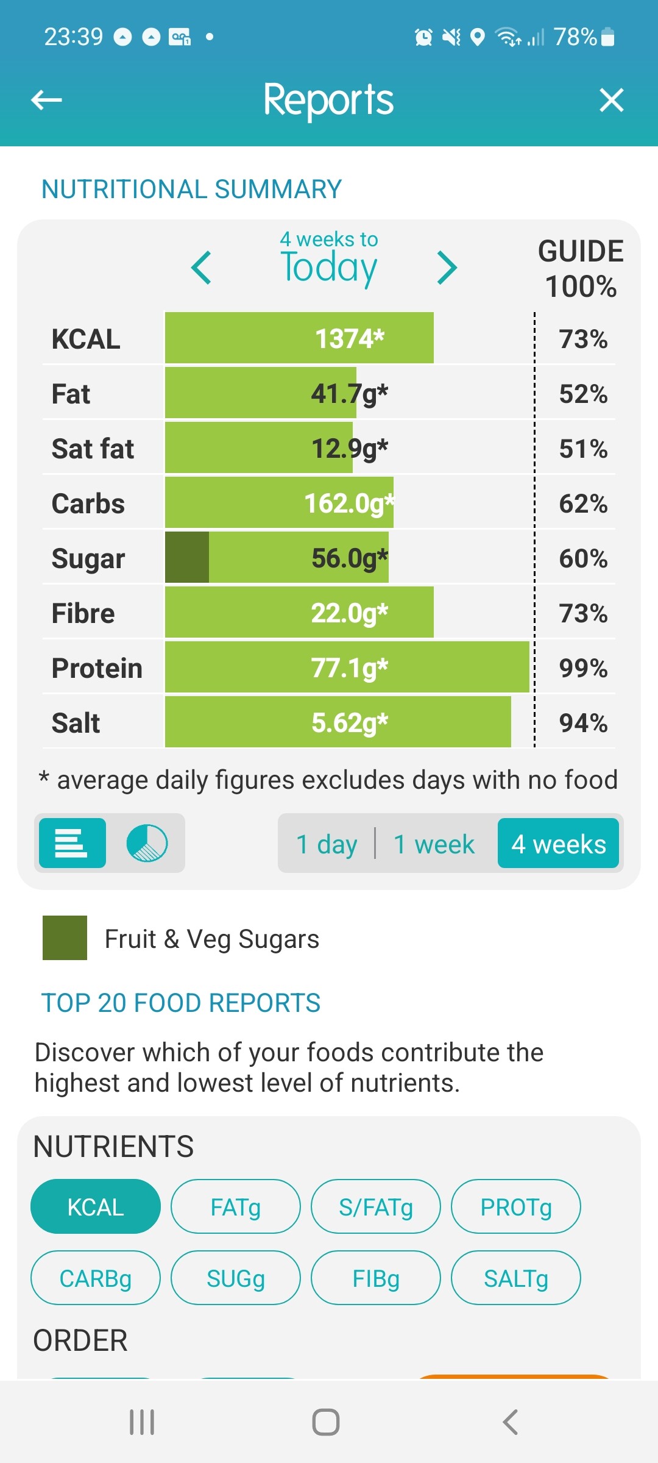
Task: Switch to bar chart view
Action: [72, 843]
